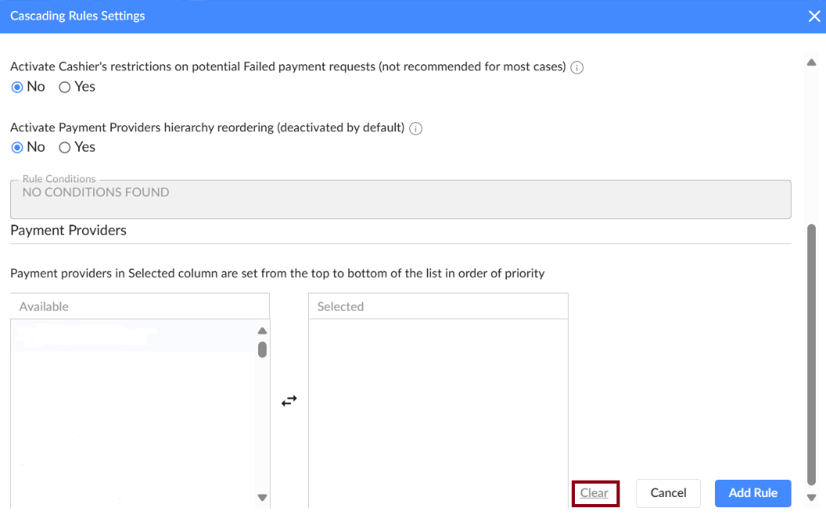This screenshot has height=515, width=826.
Task: Click the highlighted first row in Available list
Action: click(133, 335)
